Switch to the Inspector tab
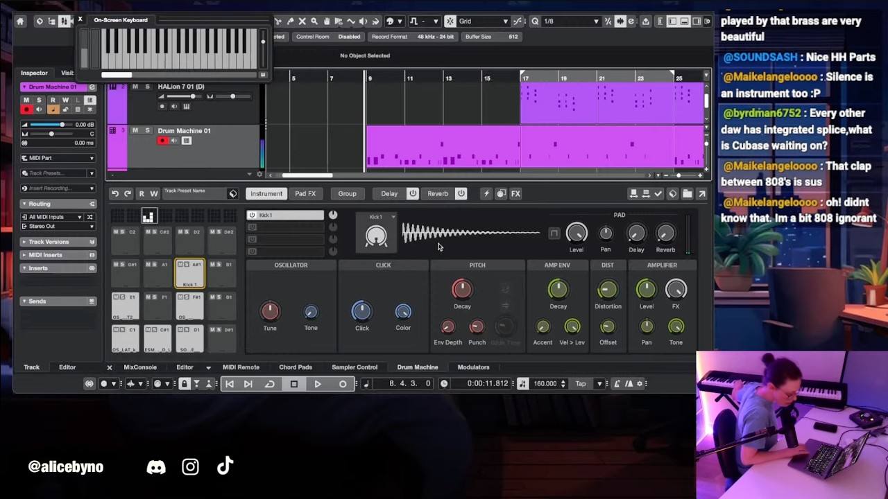The width and height of the screenshot is (888, 499). (34, 73)
